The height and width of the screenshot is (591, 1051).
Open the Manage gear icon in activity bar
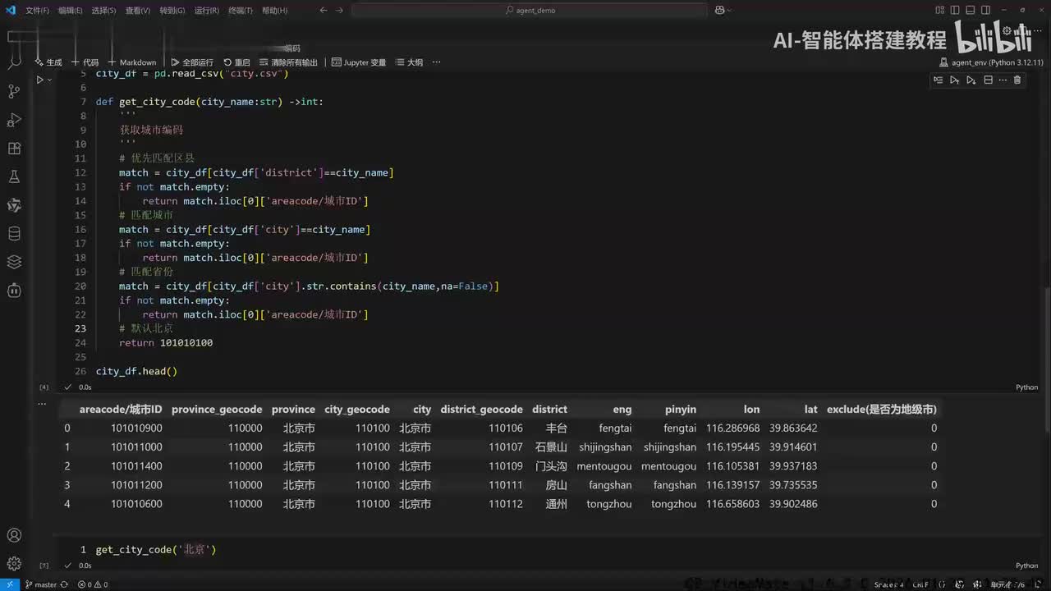[14, 563]
